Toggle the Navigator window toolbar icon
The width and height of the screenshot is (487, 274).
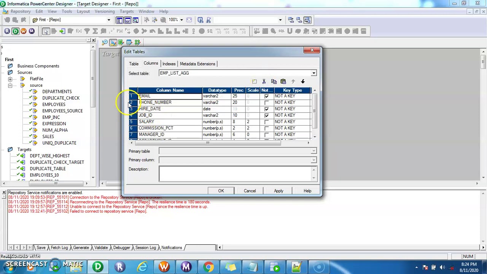(119, 20)
